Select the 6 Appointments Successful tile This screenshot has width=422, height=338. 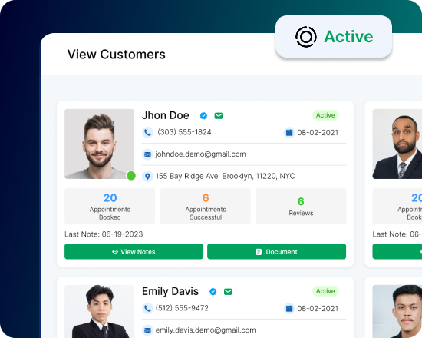[206, 206]
